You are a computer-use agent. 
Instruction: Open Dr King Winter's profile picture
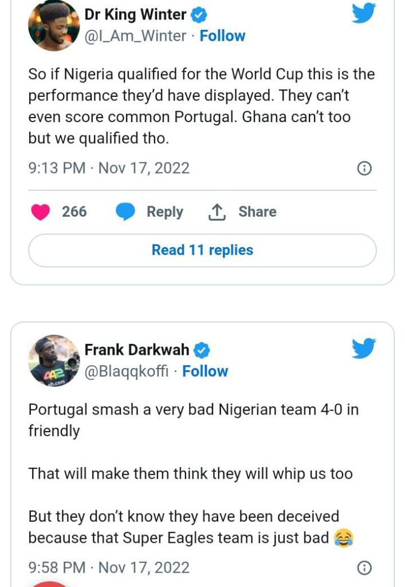[53, 25]
